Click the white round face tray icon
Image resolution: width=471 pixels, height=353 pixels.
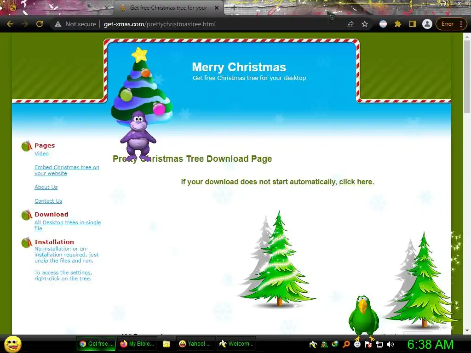(357, 344)
